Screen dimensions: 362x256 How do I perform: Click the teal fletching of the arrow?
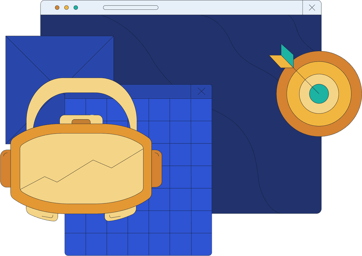point(287,55)
